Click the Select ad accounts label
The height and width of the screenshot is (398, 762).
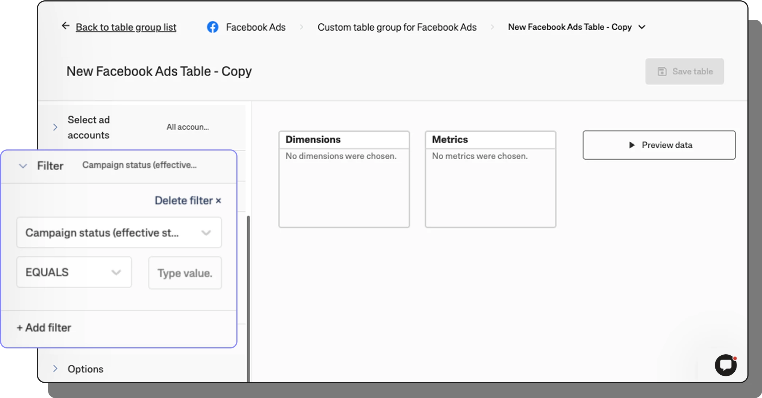coord(89,127)
